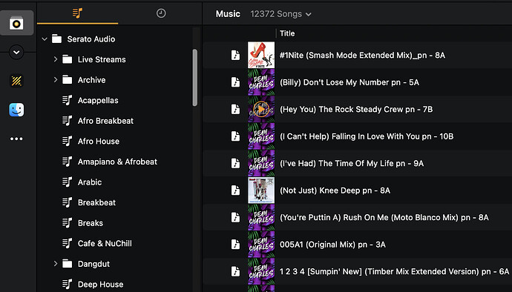
Task: Click the Afro Breakbeat playlist icon
Action: coord(67,121)
